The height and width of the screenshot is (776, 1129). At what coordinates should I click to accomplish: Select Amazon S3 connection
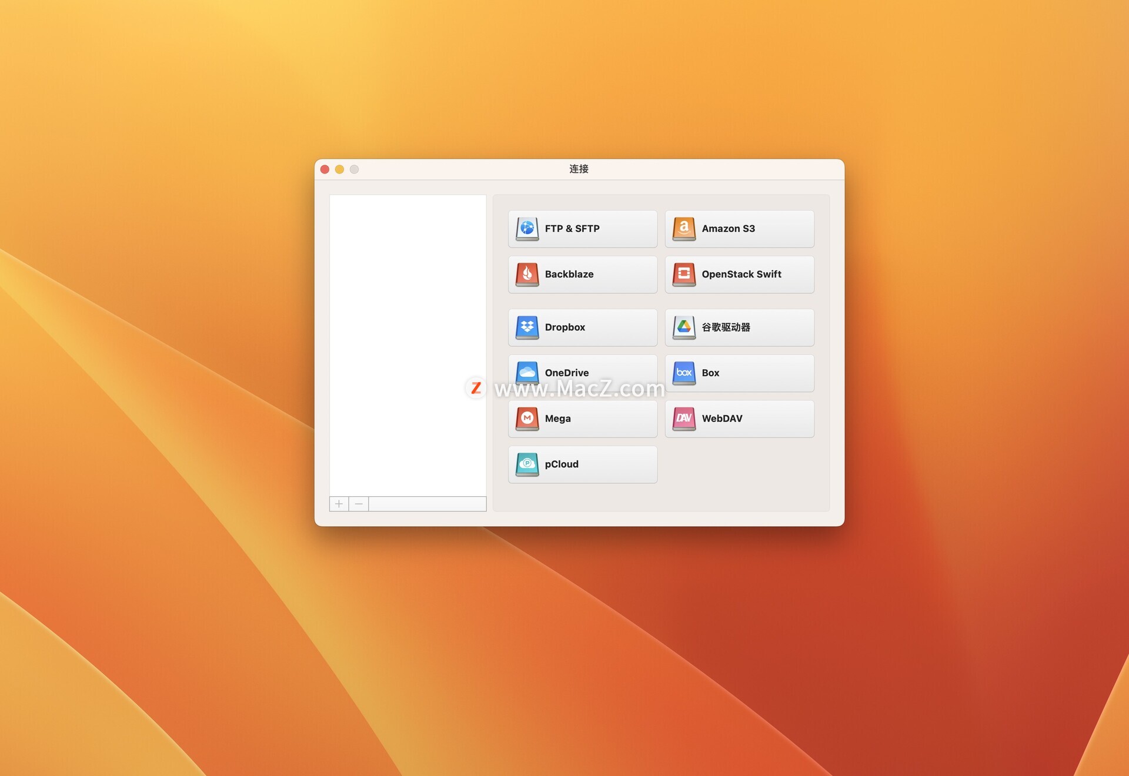click(x=739, y=229)
